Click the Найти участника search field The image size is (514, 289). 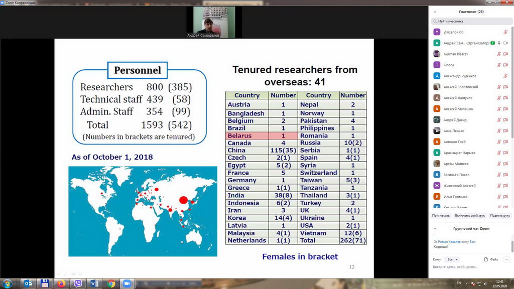[471, 21]
